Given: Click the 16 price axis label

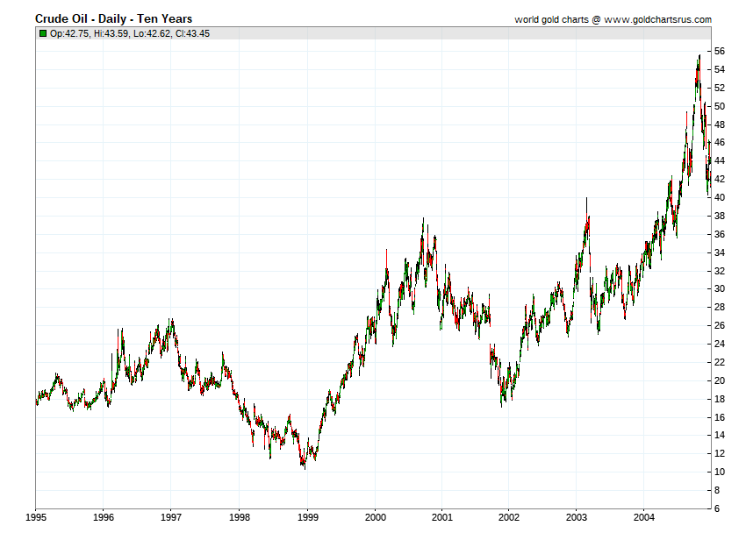Looking at the screenshot, I should coord(720,417).
